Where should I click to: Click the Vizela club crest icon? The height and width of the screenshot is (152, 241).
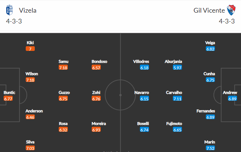pyautogui.click(x=9, y=10)
